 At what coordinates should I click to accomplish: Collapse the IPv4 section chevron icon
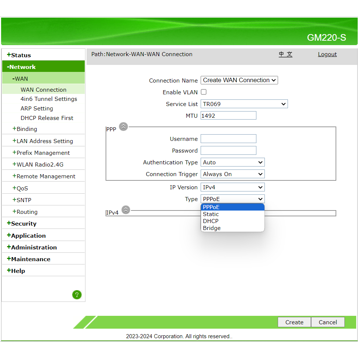click(126, 210)
